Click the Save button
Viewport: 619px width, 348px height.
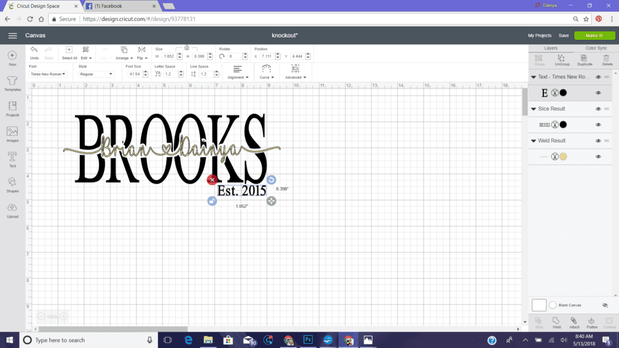[x=564, y=36]
